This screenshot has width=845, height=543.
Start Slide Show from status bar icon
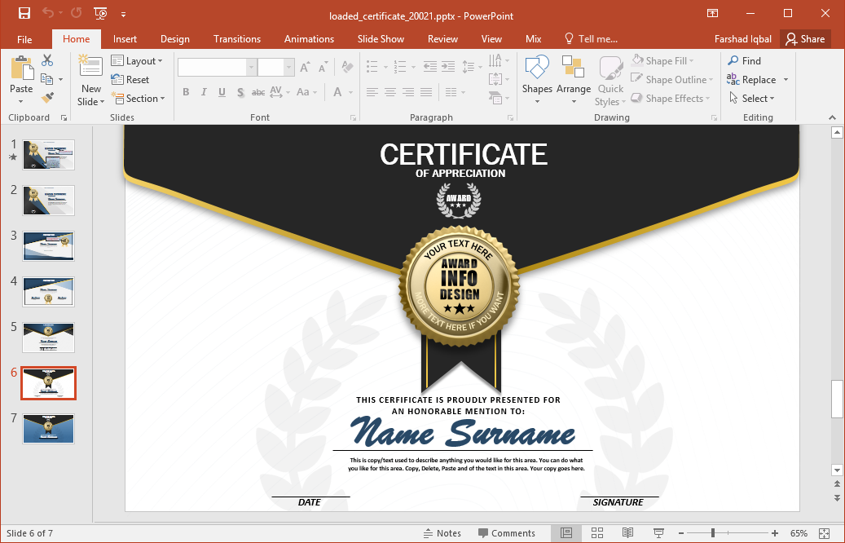pos(658,533)
